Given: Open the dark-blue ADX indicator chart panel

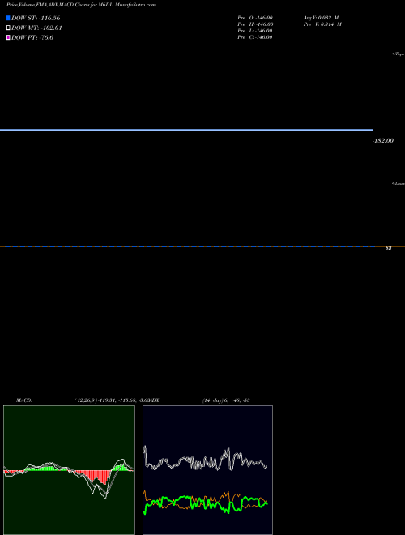Looking at the screenshot, I should coord(207,470).
